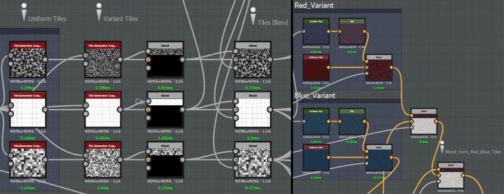
Task: Click output pin of 0.8ms Blend node
Action: tap(436, 121)
